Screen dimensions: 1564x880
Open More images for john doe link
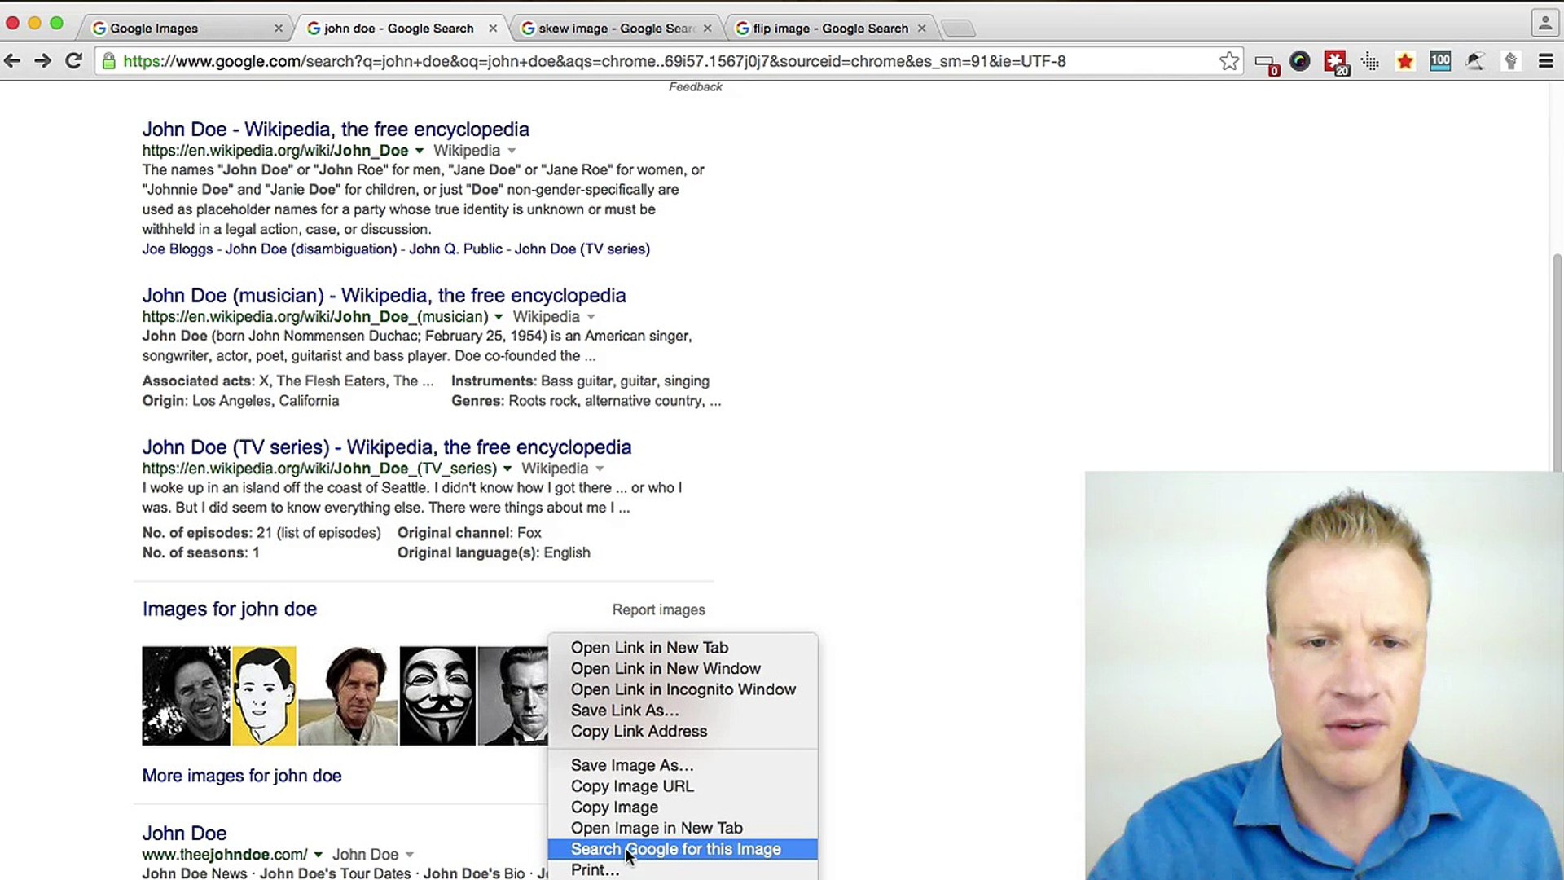tap(242, 776)
